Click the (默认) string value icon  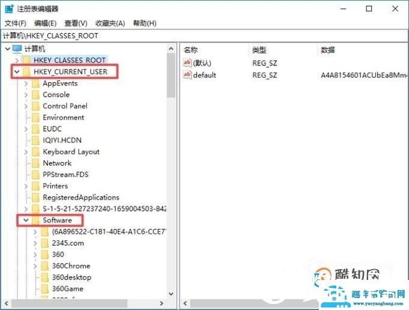pyautogui.click(x=187, y=63)
